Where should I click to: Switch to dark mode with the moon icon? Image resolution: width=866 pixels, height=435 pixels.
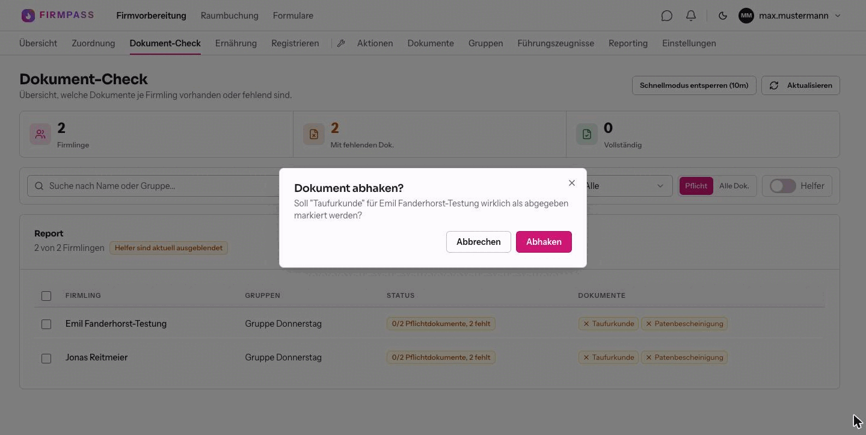[x=723, y=16]
